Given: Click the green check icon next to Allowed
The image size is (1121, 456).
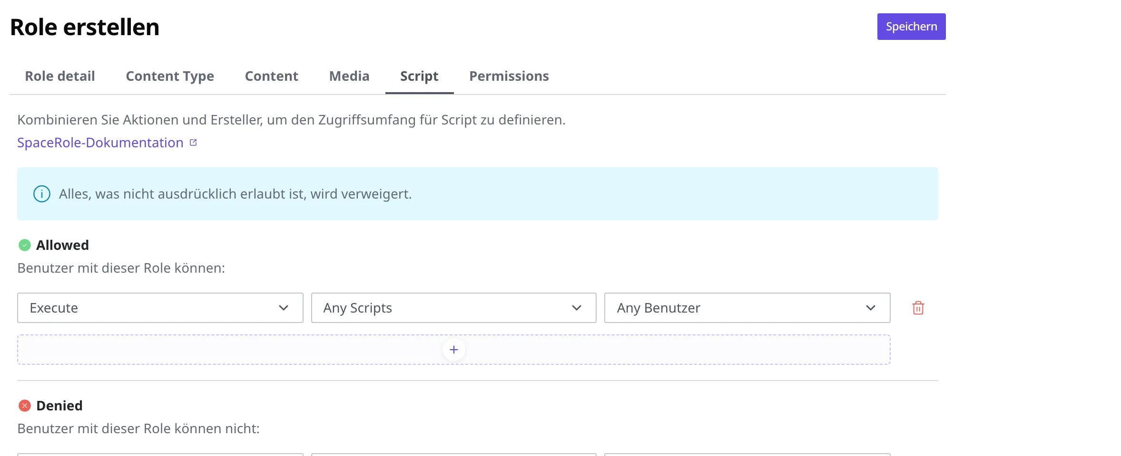Looking at the screenshot, I should [25, 245].
